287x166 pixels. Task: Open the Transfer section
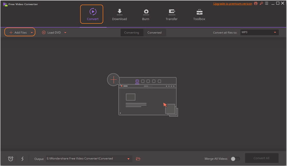172,14
